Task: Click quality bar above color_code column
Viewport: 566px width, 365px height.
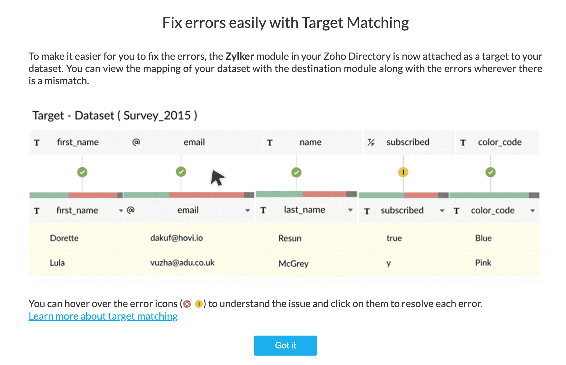Action: (494, 195)
